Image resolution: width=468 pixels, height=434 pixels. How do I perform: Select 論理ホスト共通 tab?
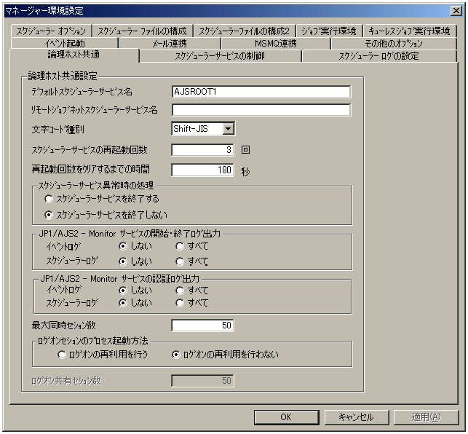click(x=74, y=55)
